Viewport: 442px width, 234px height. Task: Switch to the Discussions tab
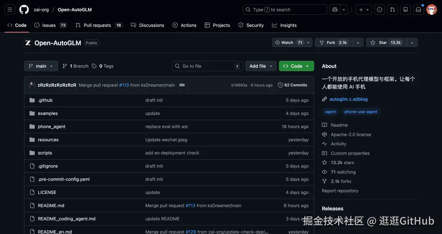pos(147,25)
